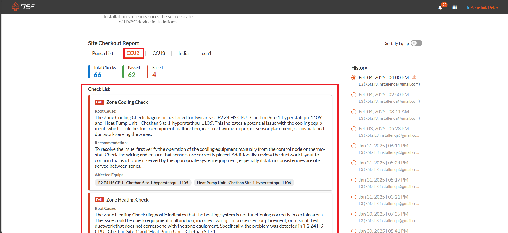Screen dimensions: 508x233
Task: Select the CCU2 tab
Action: pos(133,53)
